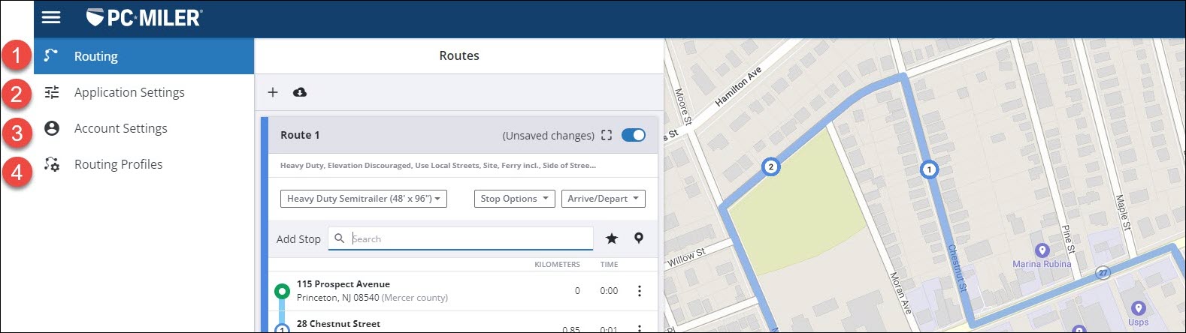The width and height of the screenshot is (1186, 333).
Task: Click stop marker 2 on the map
Action: click(770, 166)
